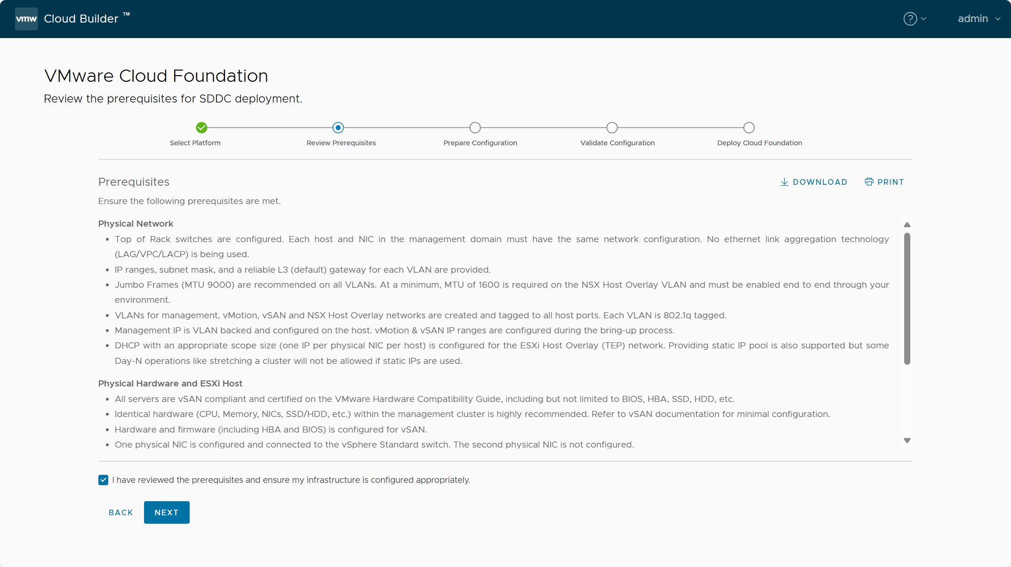Screen dimensions: 1011x567
Task: Click the VMware Cloud Builder logo icon
Action: coord(26,19)
